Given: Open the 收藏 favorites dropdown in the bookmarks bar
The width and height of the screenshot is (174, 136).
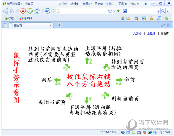Looking at the screenshot, I should pos(10,18).
